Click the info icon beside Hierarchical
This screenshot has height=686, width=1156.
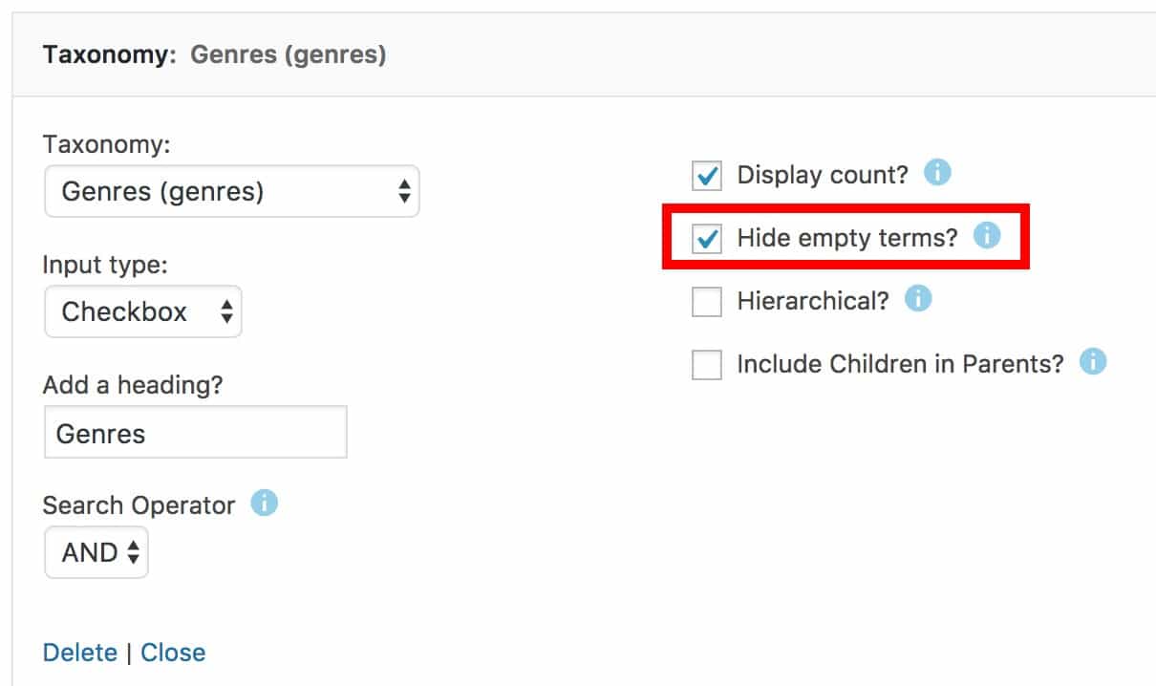pyautogui.click(x=918, y=299)
